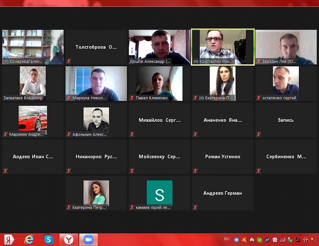Screen dimensions: 319x246
Task: Click the name 'Авдеев Иван С...'
Action: (x=33, y=157)
